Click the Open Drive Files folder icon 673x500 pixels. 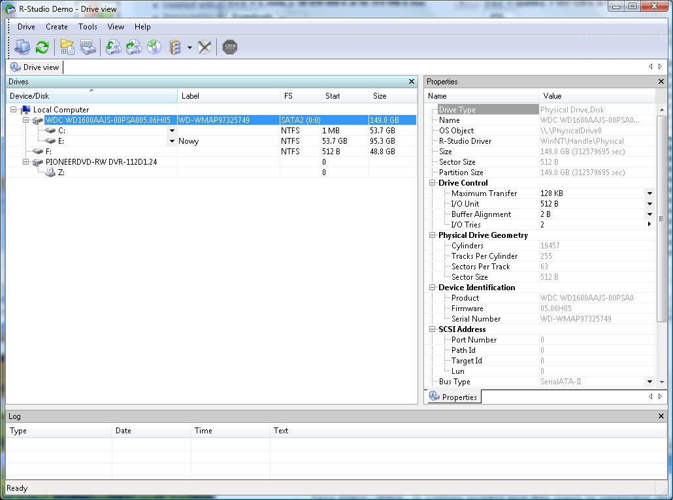[67, 47]
